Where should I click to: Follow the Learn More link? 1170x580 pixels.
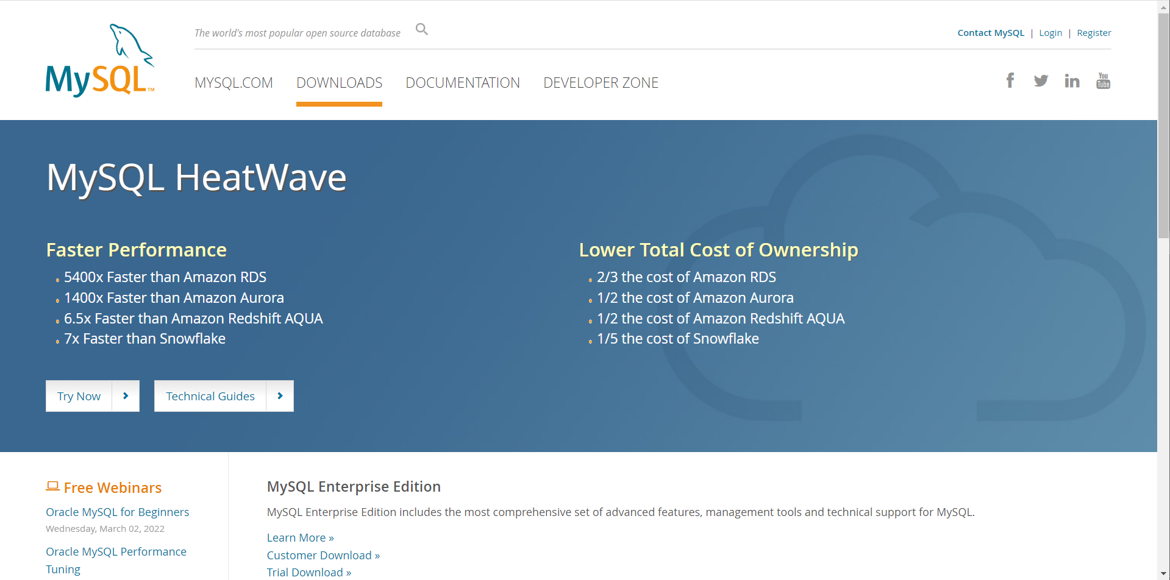tap(300, 537)
